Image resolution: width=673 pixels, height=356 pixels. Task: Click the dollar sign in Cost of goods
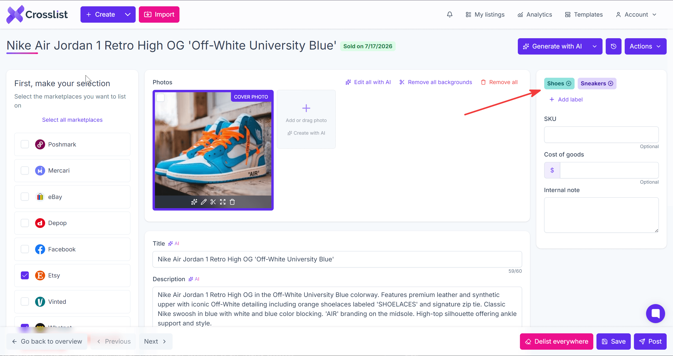click(552, 170)
